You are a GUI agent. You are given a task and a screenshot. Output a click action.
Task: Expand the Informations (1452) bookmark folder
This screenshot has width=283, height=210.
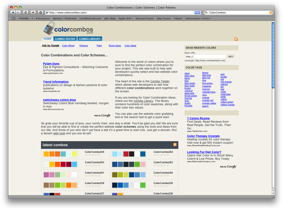[x=198, y=19]
